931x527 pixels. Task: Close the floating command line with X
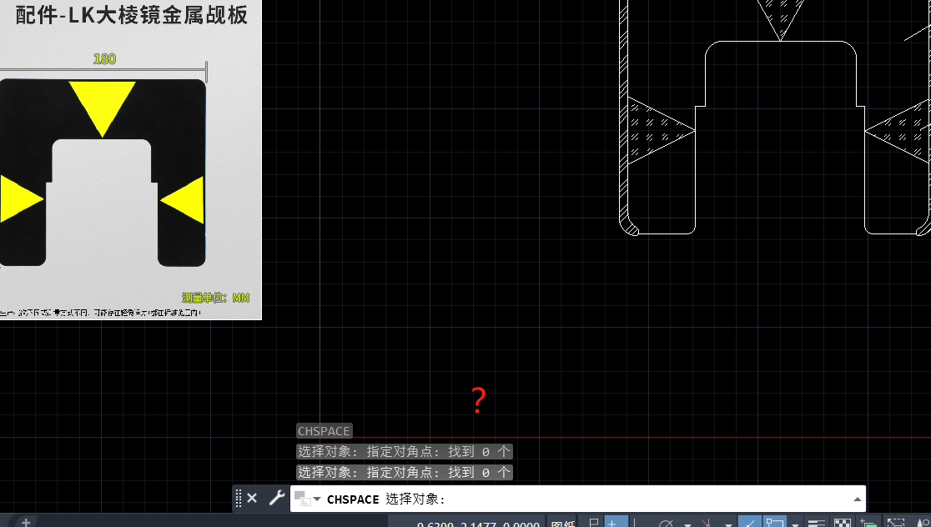(x=253, y=497)
